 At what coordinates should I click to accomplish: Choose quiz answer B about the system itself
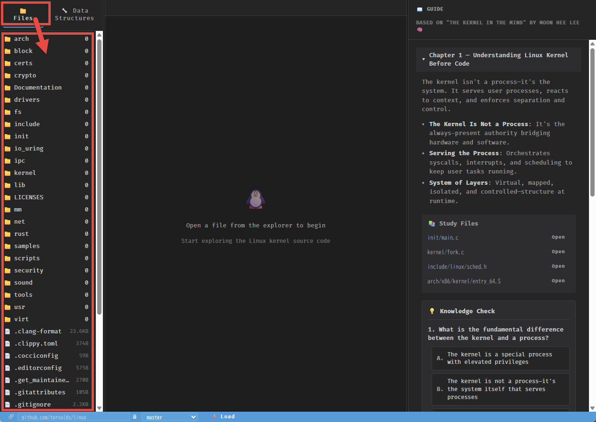click(x=500, y=389)
